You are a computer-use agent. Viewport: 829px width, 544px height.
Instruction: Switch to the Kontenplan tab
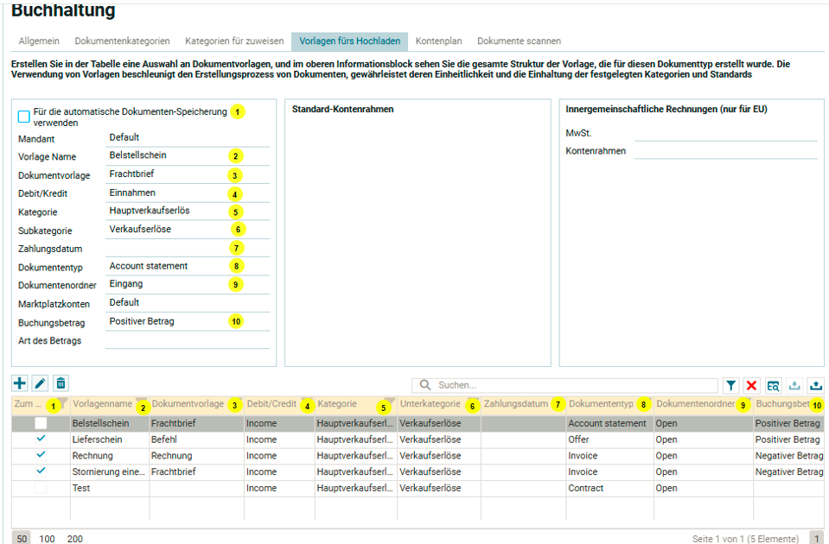coord(438,41)
